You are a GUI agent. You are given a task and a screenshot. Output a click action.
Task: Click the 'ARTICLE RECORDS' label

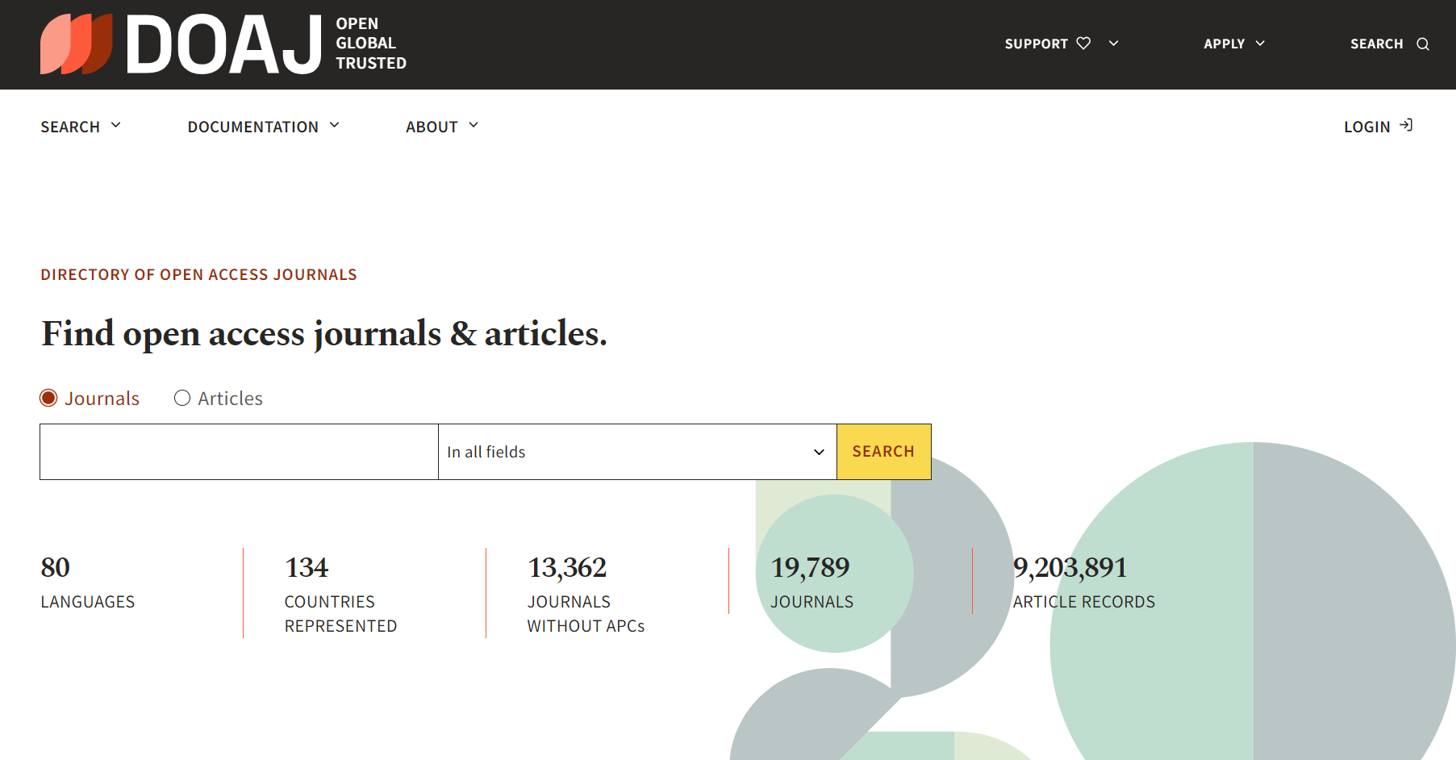[x=1084, y=602]
